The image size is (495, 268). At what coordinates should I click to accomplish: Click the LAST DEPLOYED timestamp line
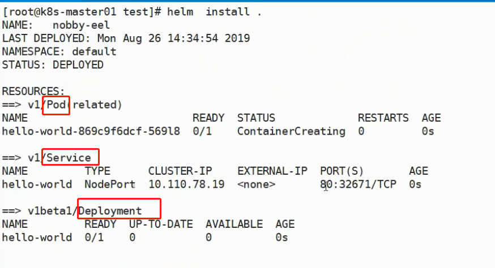tap(126, 38)
